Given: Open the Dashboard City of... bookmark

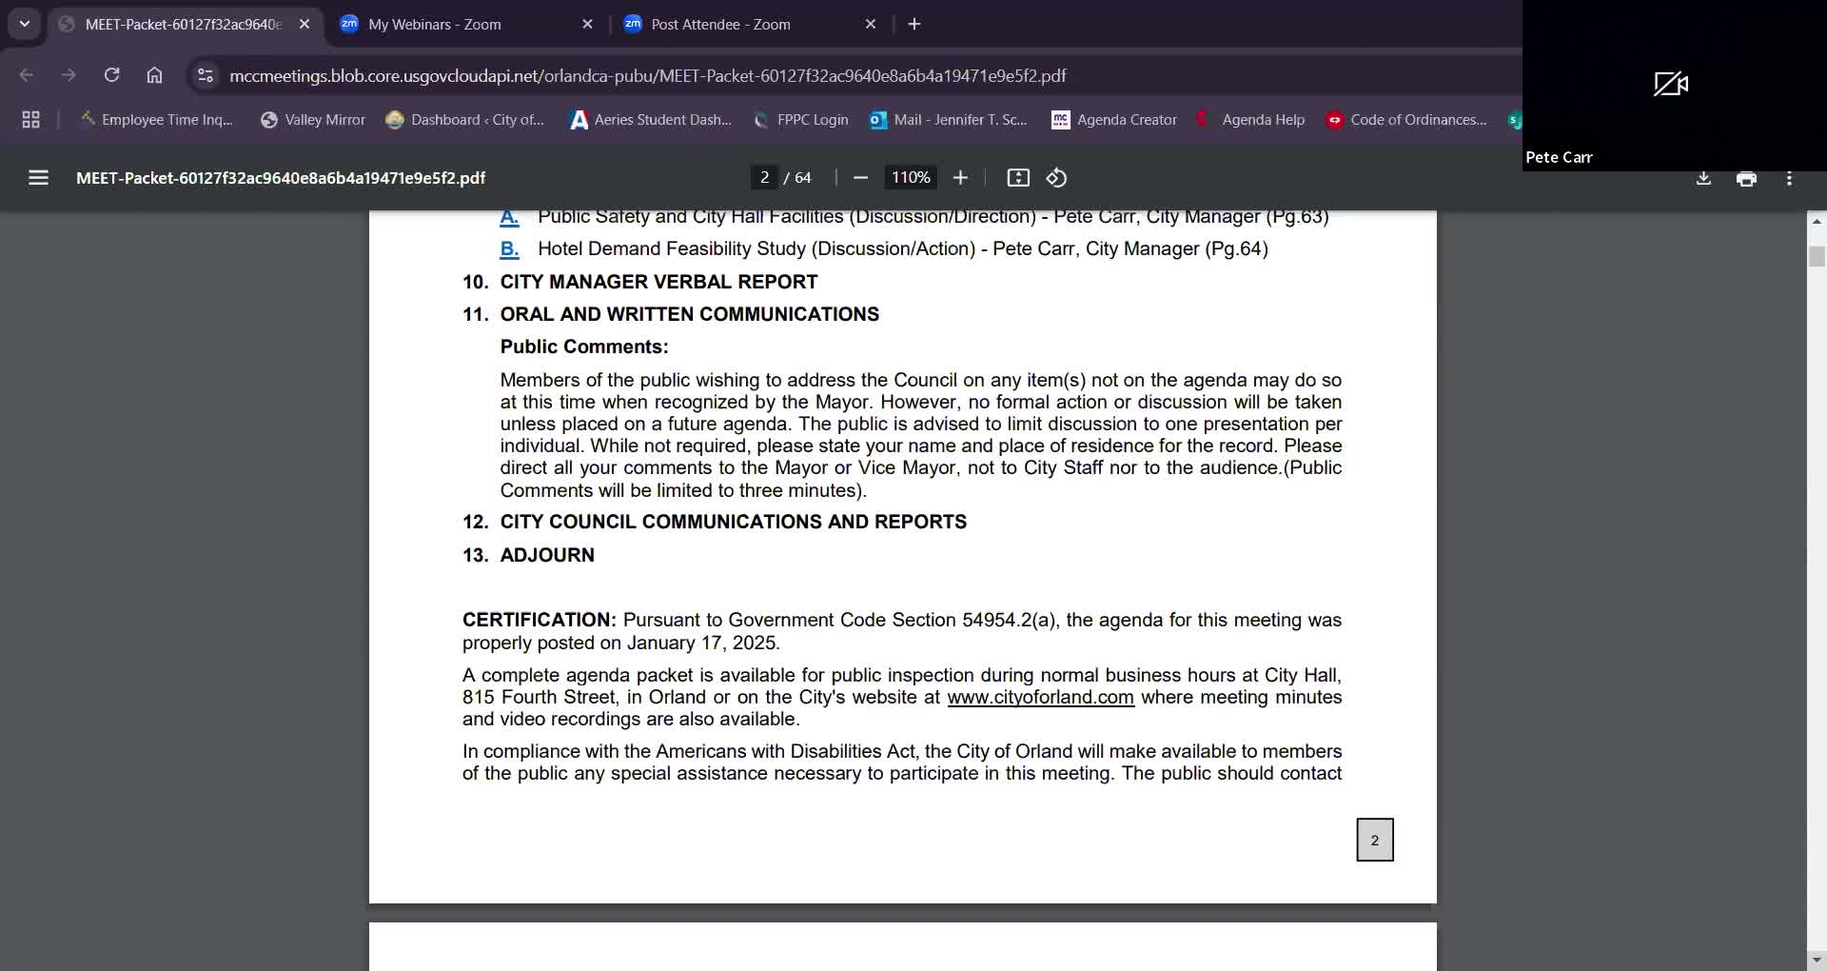Looking at the screenshot, I should (x=465, y=119).
